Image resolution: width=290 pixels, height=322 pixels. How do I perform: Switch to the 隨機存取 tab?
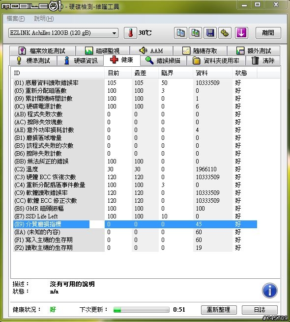[x=200, y=51]
